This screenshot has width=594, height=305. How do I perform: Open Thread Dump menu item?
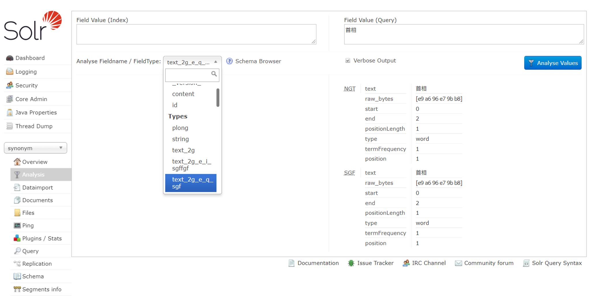[x=34, y=126]
